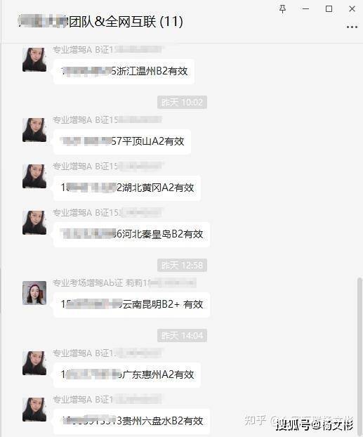Open 莉莉 avatar beside 云南昆明B2+ message
363x437 pixels.
click(34, 293)
